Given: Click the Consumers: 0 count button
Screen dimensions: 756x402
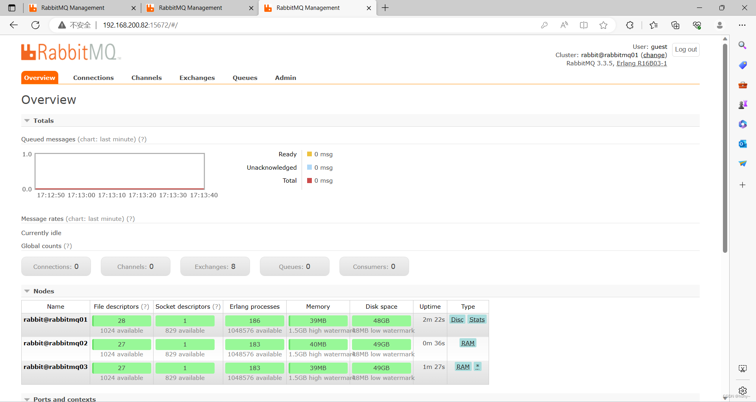Looking at the screenshot, I should (374, 267).
